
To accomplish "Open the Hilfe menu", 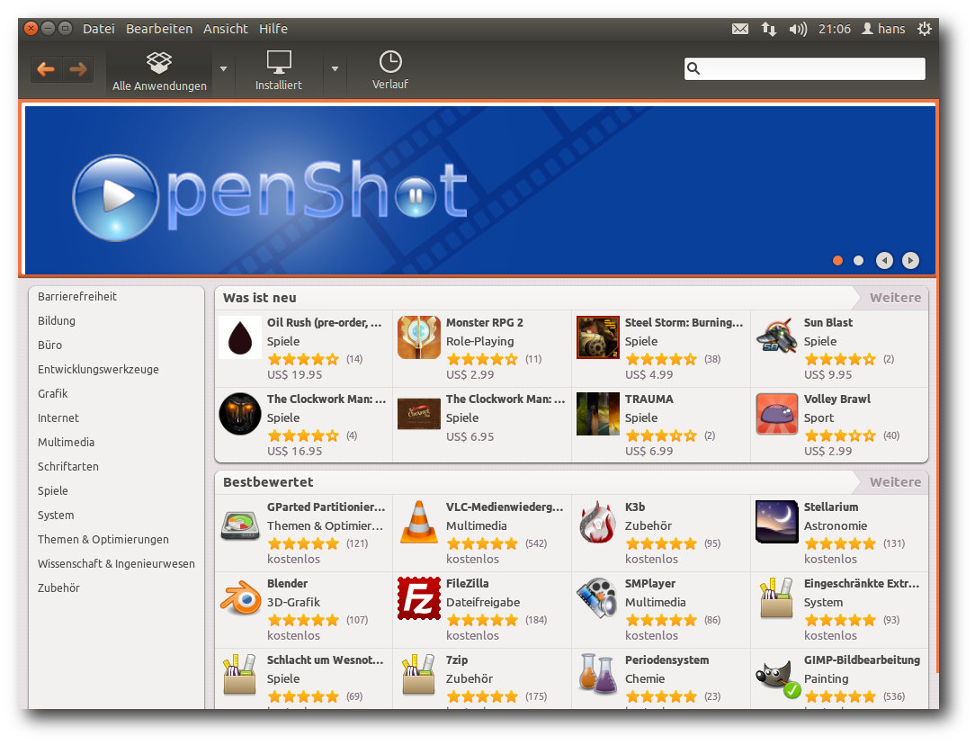I will click(x=273, y=29).
